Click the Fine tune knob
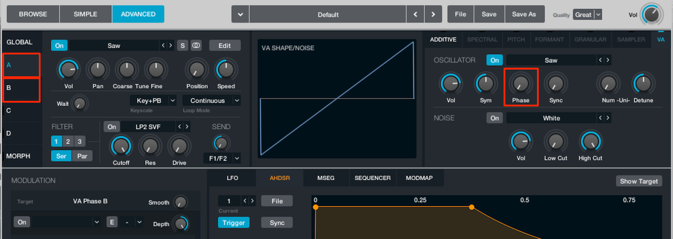This screenshot has height=239, width=673. 155,69
